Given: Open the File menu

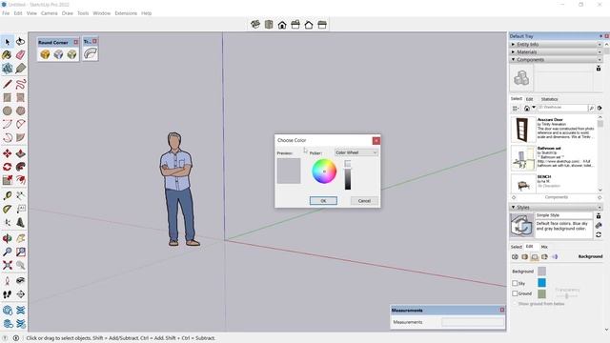Looking at the screenshot, I should coord(6,13).
